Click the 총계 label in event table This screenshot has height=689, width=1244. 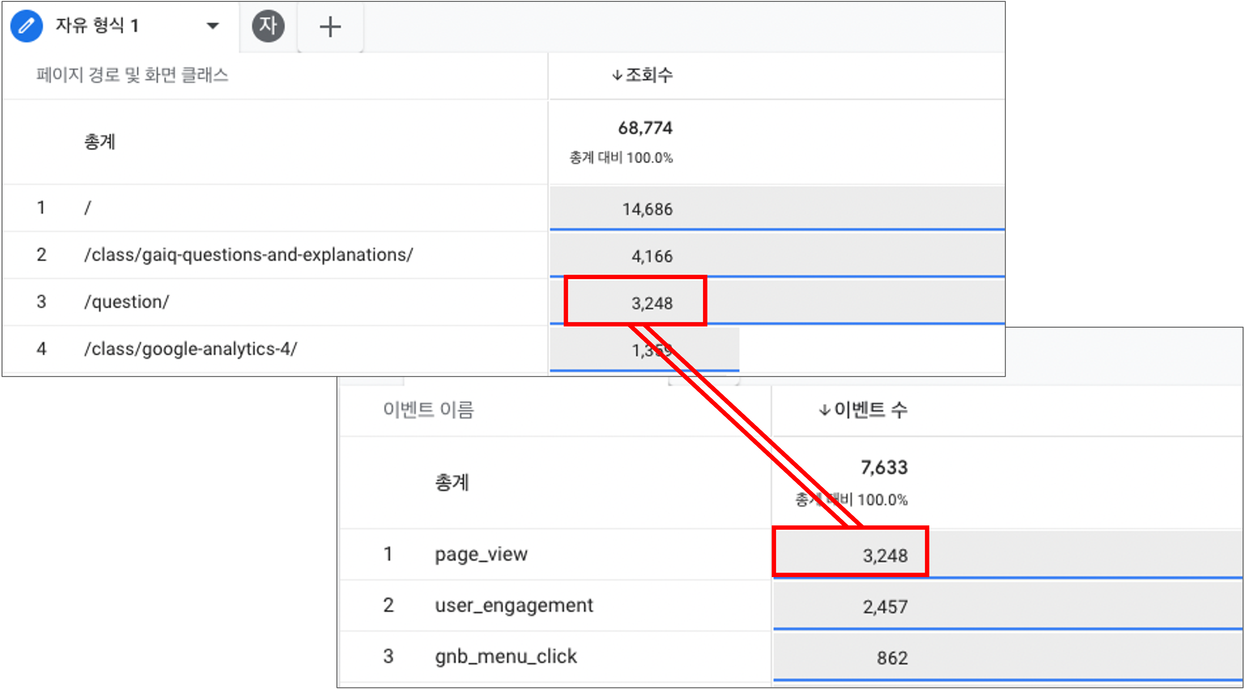point(452,482)
